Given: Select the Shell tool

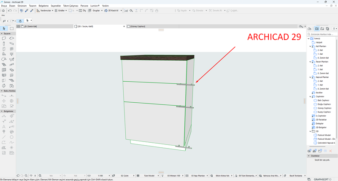Looking at the screenshot, I should pos(12,59).
